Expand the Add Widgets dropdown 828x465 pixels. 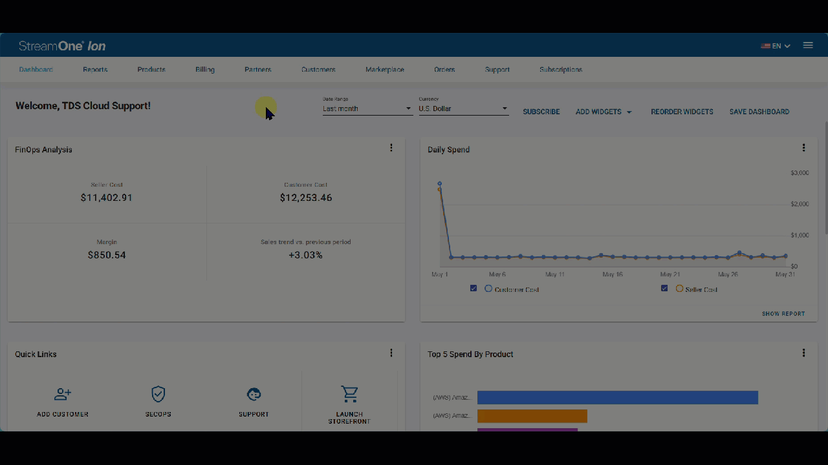(x=604, y=112)
